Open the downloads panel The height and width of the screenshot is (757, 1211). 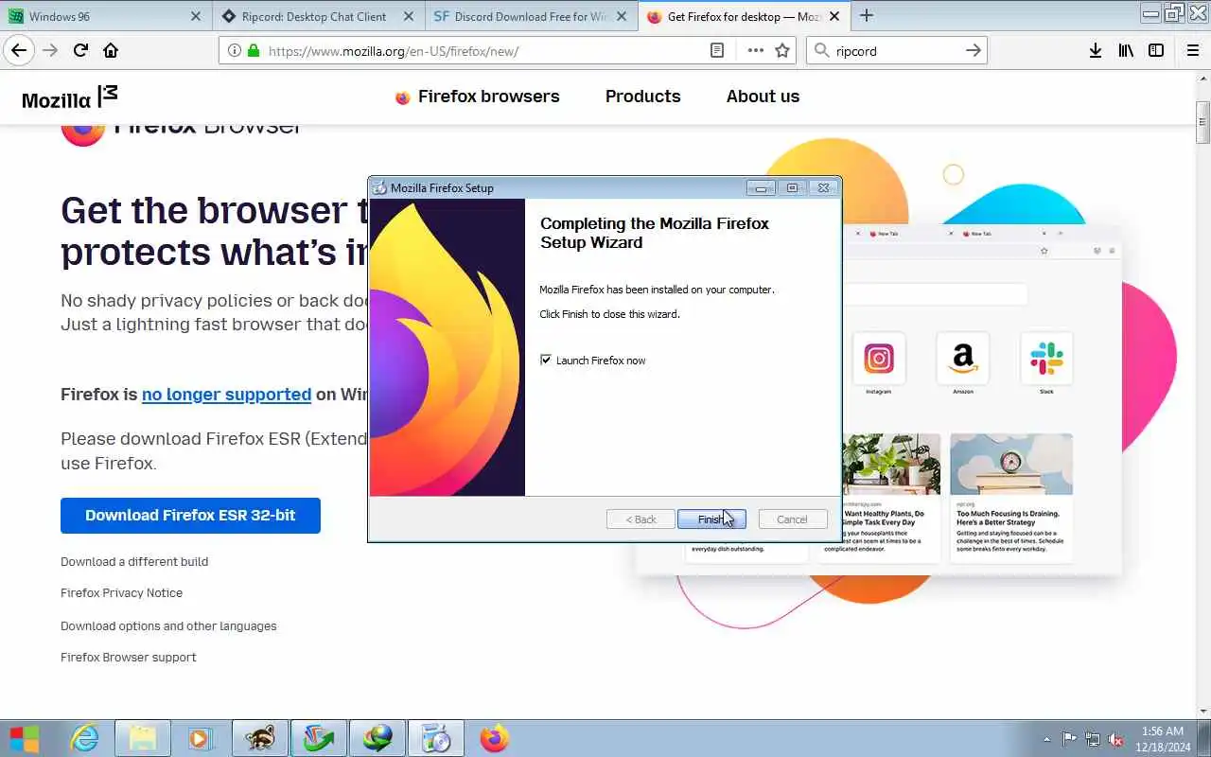[x=1095, y=51]
